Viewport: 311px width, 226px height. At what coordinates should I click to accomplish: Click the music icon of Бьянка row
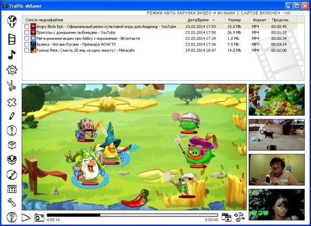[x=33, y=44]
